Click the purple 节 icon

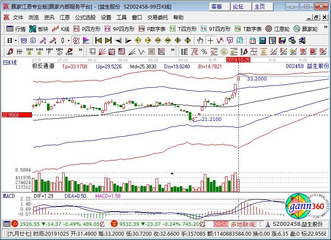click(x=230, y=40)
